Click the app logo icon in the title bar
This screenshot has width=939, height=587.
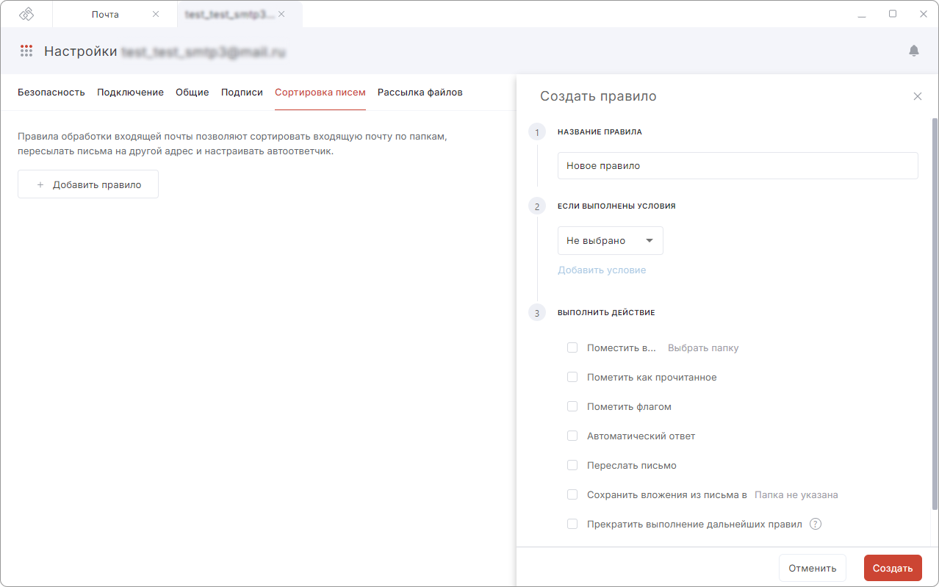click(x=26, y=14)
